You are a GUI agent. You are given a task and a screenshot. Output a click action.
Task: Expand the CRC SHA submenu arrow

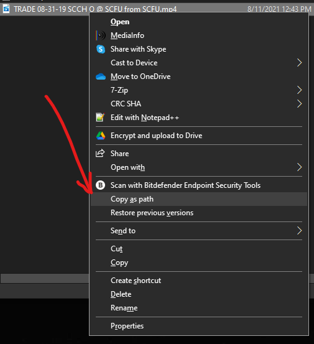coord(299,104)
